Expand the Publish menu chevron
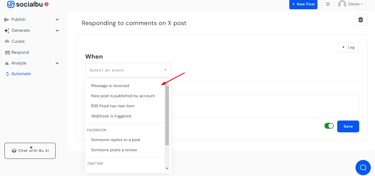The image size is (375, 176). click(57, 19)
